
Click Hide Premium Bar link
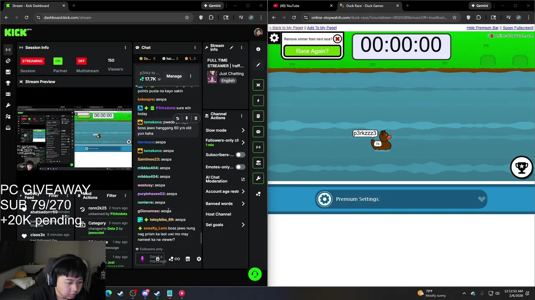tap(482, 28)
